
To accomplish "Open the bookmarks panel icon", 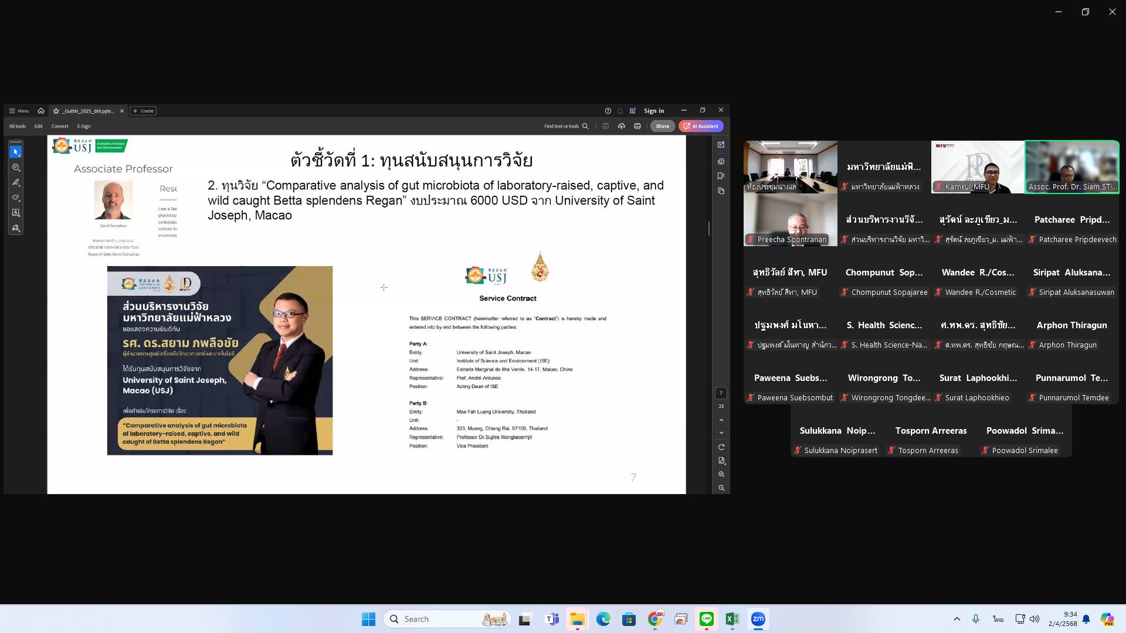I will pos(721,176).
